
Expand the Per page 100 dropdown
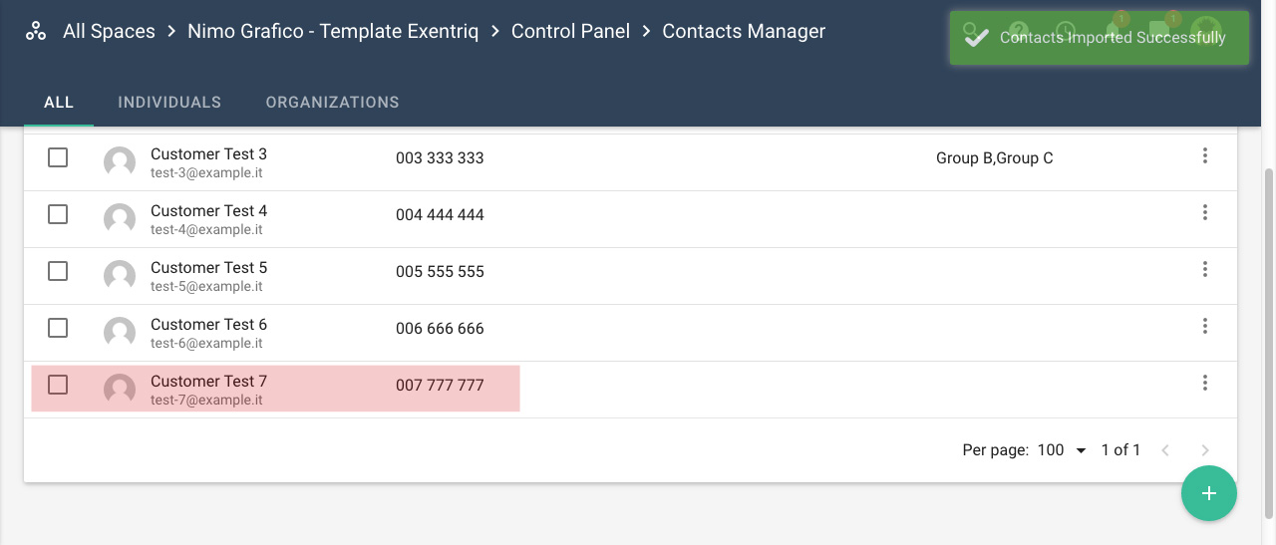pos(1062,450)
